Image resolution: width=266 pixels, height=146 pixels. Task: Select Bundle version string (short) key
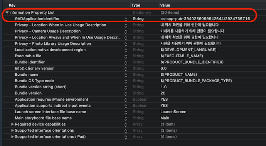pos(41,87)
